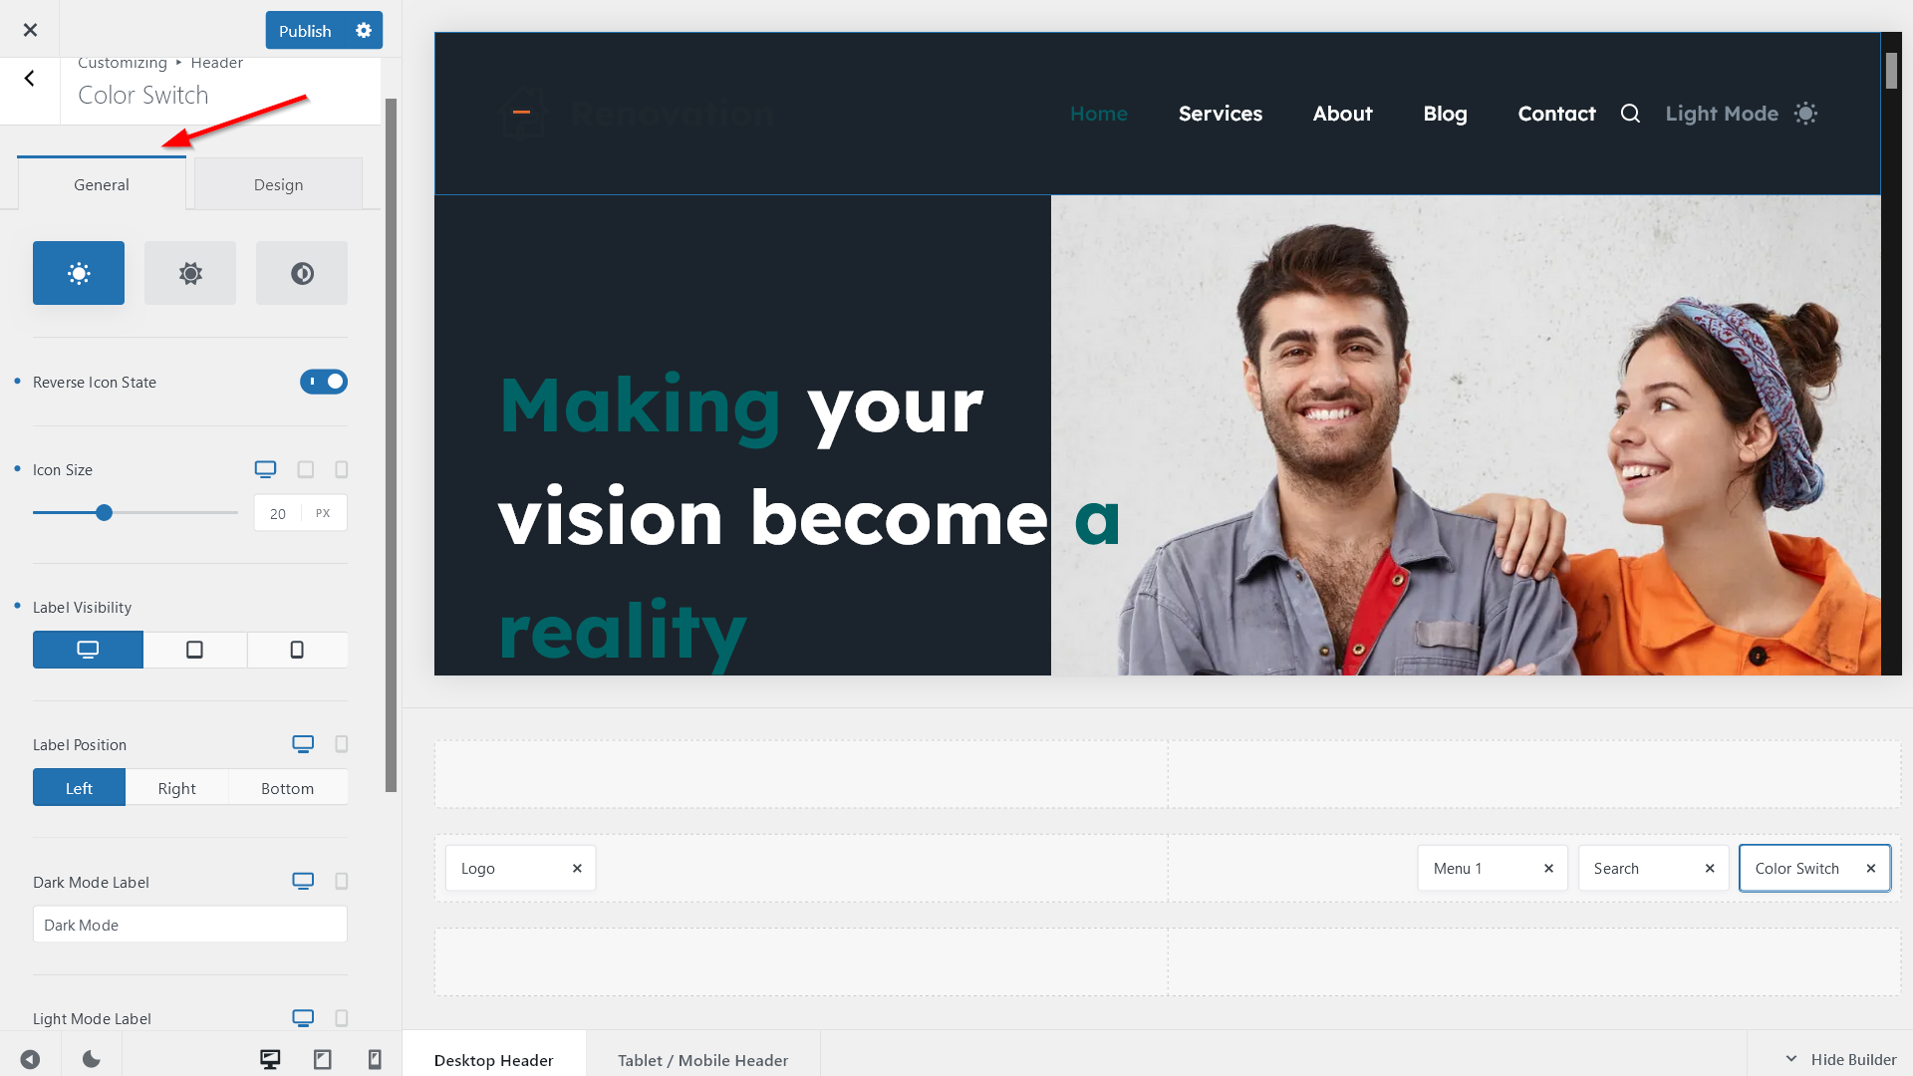Click the search icon in the header
This screenshot has height=1076, width=1913.
(1629, 113)
